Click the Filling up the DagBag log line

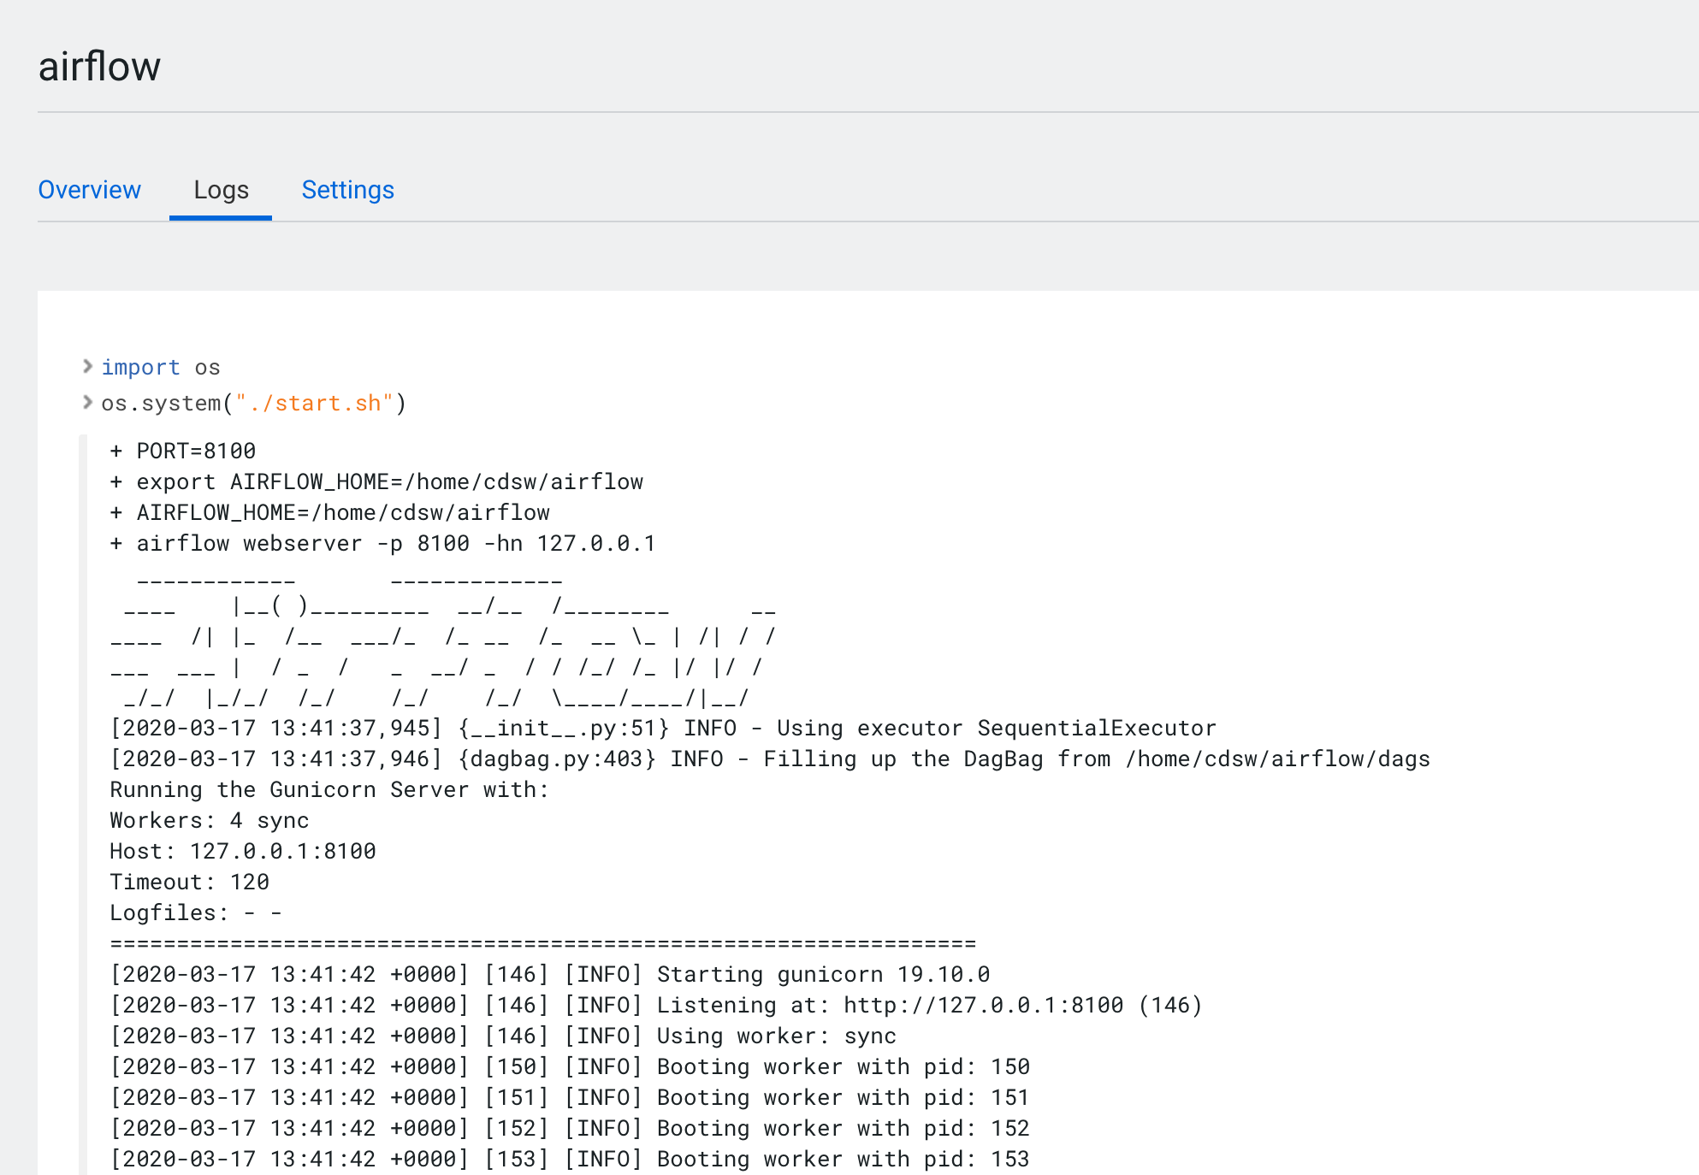click(x=770, y=759)
